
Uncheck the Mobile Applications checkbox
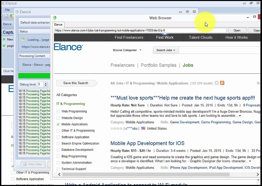click(x=58, y=124)
